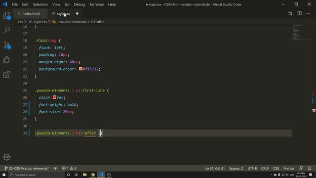This screenshot has height=178, width=316.
Task: Open Source Control view in activity bar
Action: point(6,45)
